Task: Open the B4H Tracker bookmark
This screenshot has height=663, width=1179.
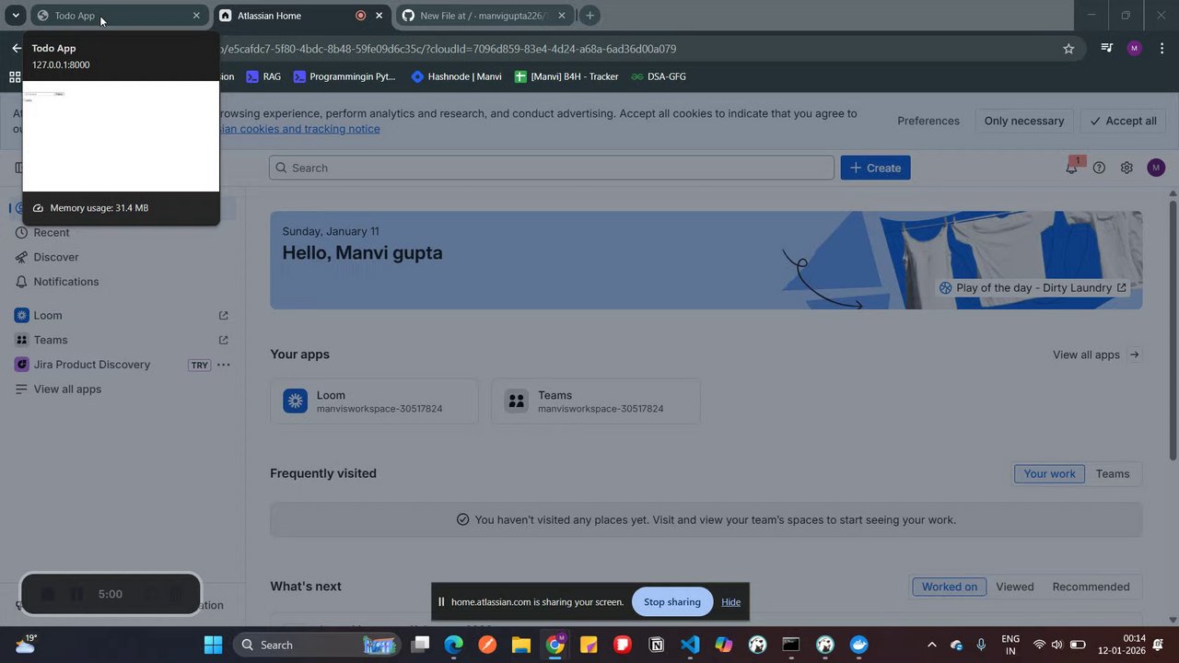Action: (x=566, y=76)
